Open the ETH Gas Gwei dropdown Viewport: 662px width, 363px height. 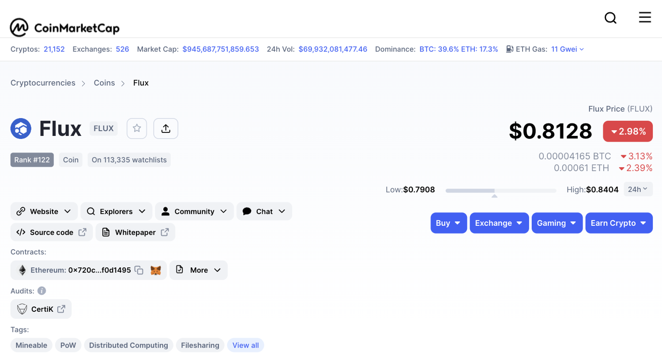(567, 49)
